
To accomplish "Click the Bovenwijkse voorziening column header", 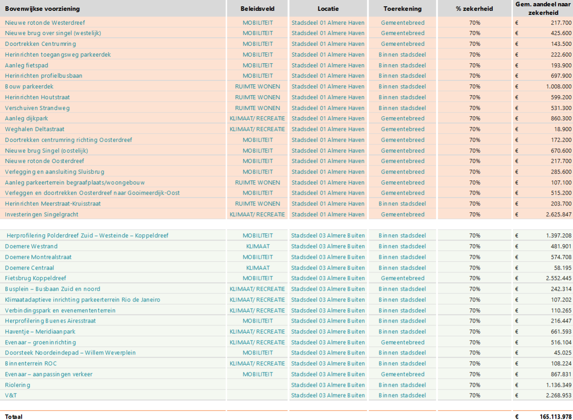I will 43,9.
